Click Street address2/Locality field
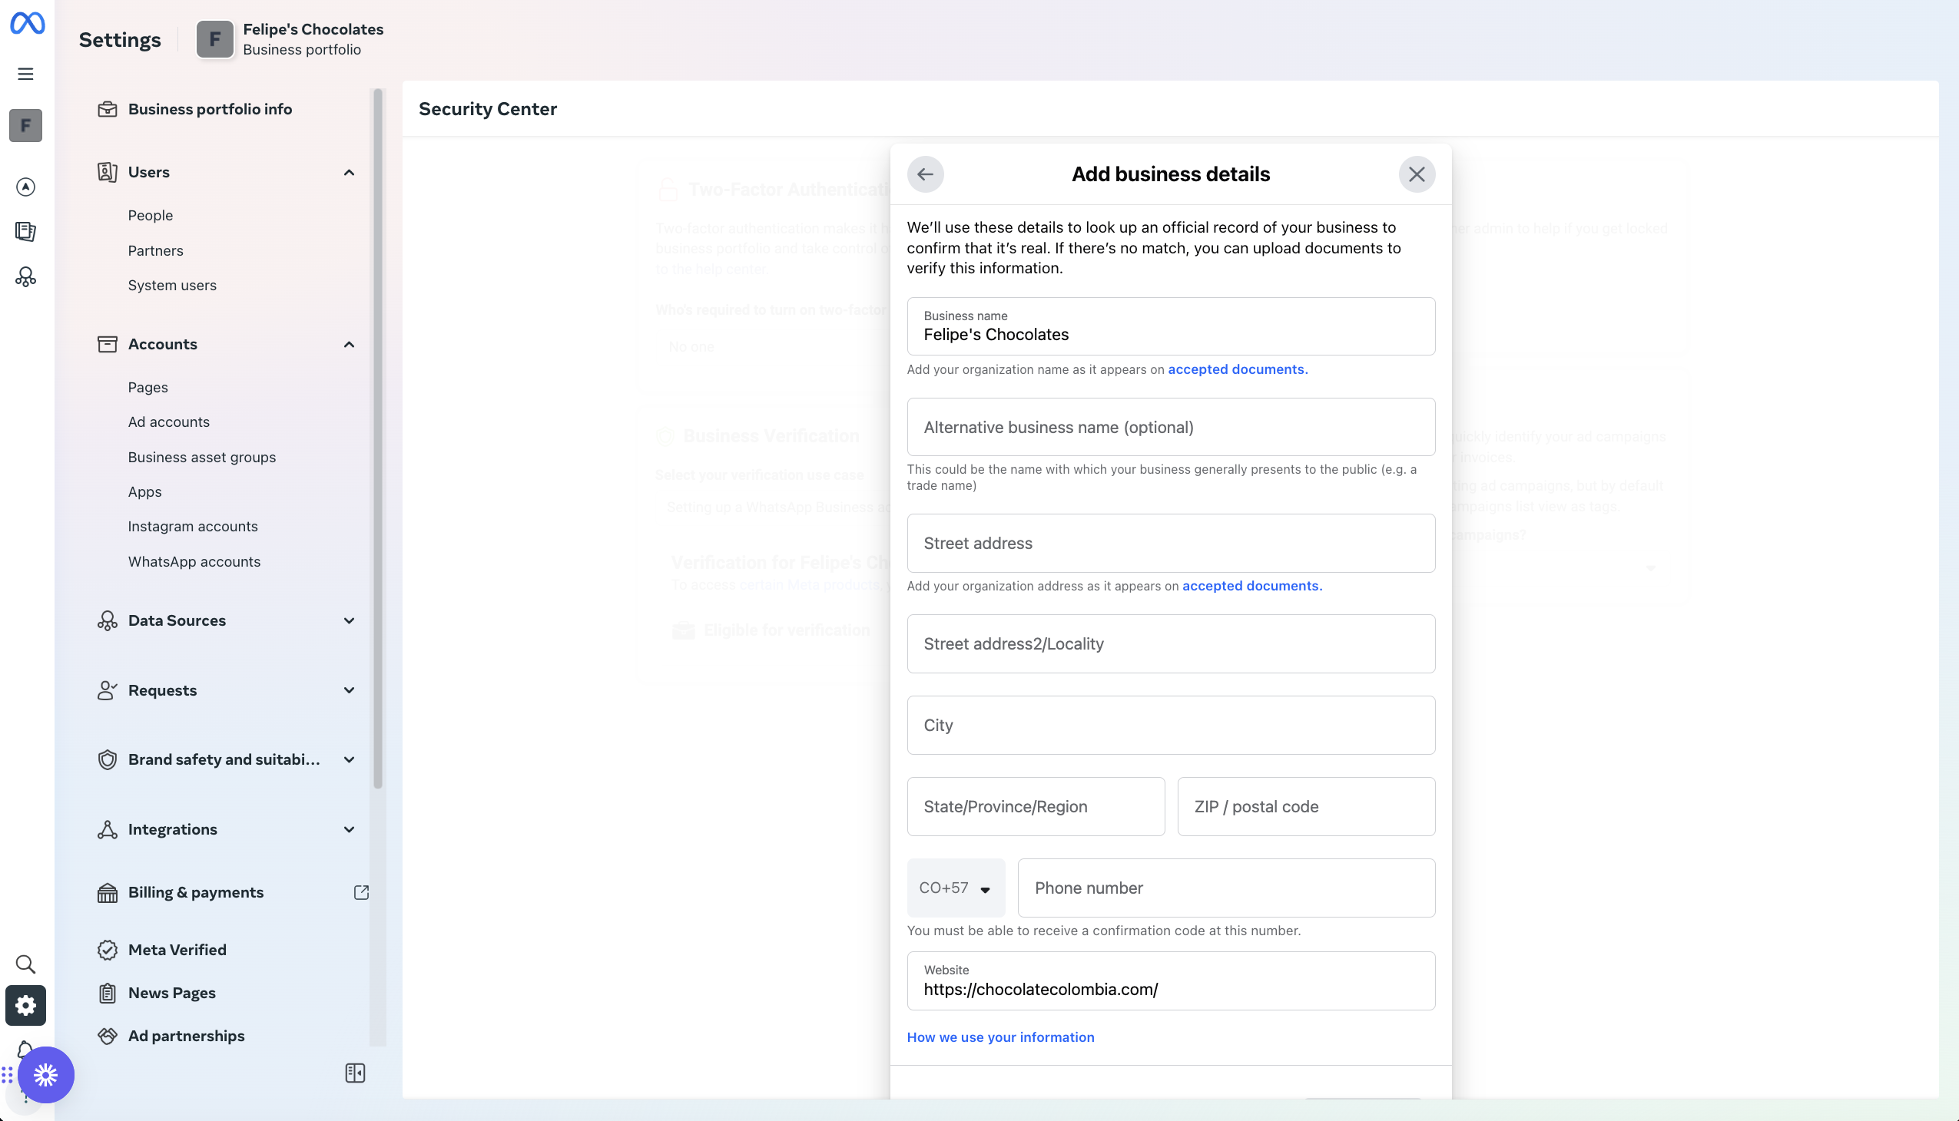Image resolution: width=1959 pixels, height=1121 pixels. (x=1170, y=643)
